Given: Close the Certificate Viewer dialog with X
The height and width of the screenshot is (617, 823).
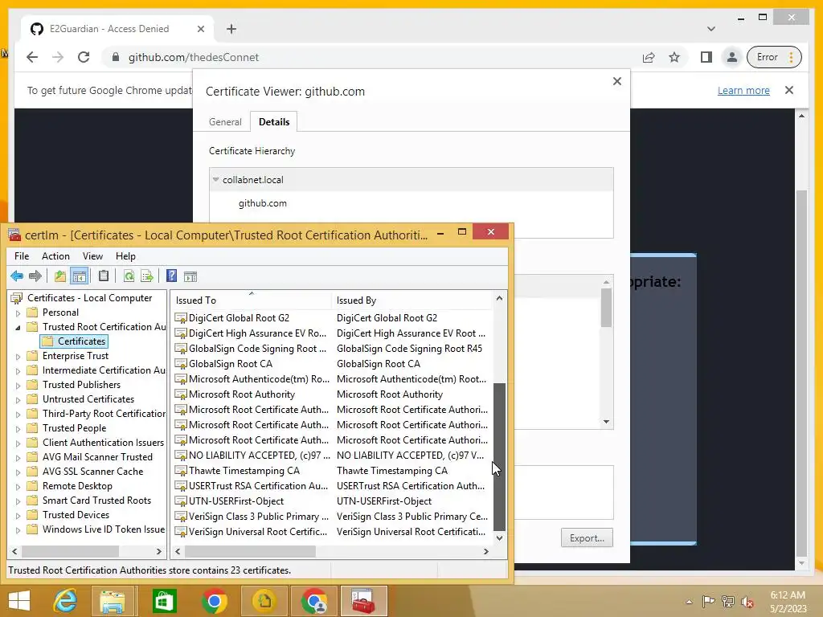Looking at the screenshot, I should point(617,81).
